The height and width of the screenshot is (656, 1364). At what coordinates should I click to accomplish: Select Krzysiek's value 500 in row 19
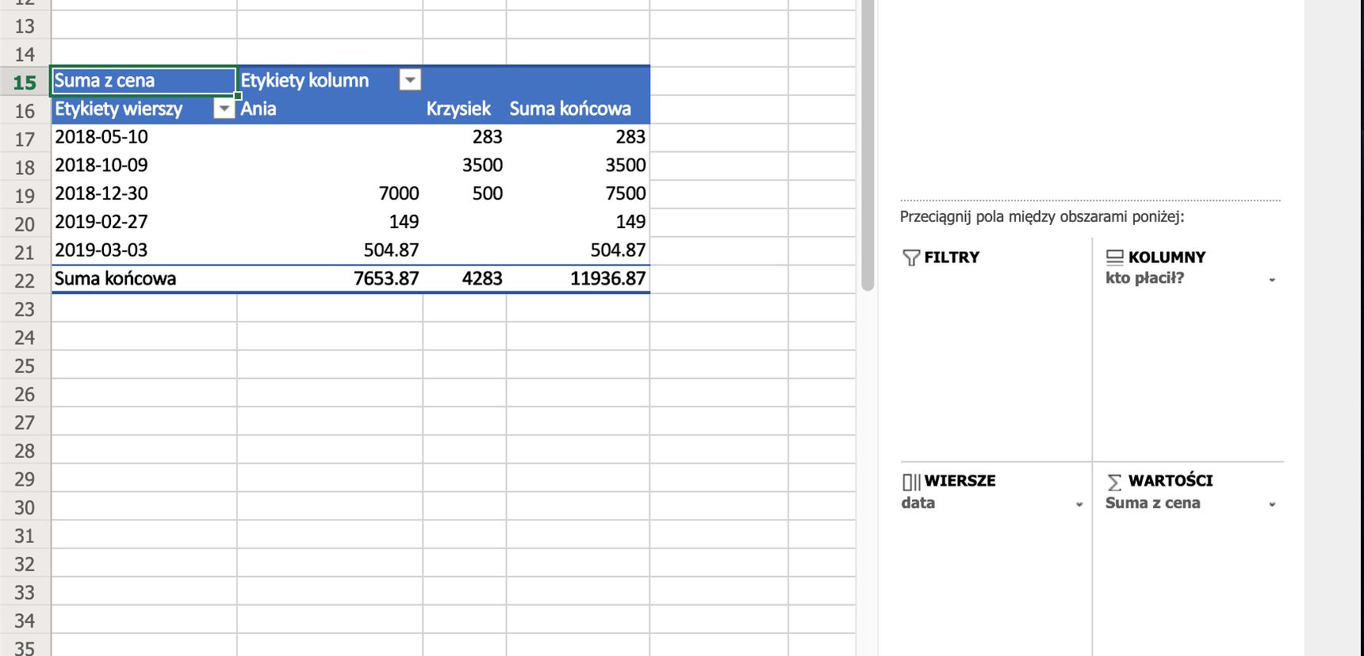465,194
